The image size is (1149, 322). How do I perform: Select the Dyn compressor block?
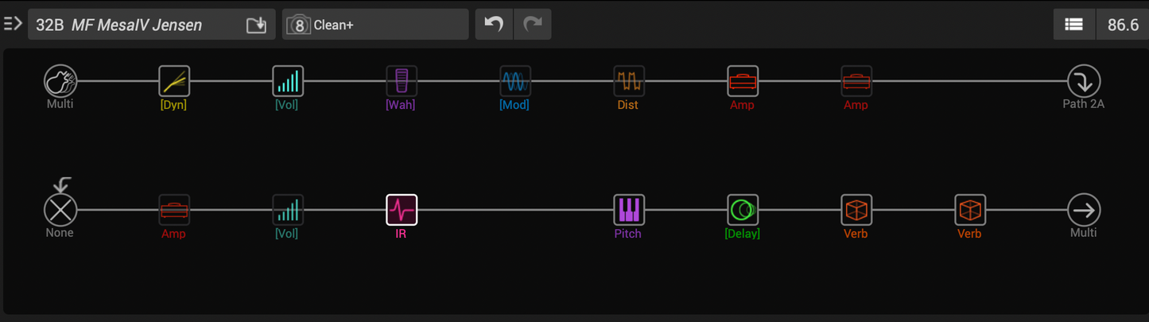pos(173,81)
